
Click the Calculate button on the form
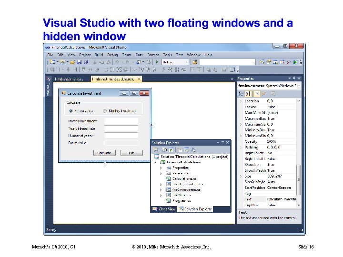(104, 153)
